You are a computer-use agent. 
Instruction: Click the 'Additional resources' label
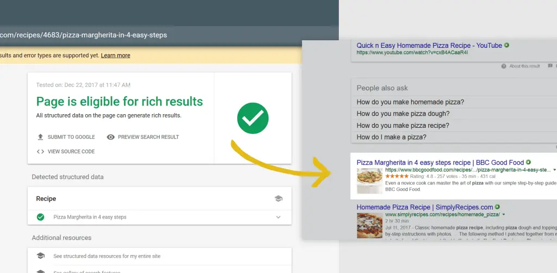pos(61,238)
